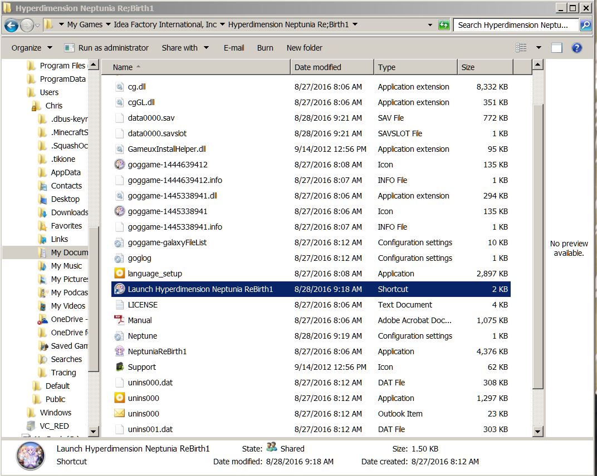Sort by the Name column header

click(x=195, y=67)
